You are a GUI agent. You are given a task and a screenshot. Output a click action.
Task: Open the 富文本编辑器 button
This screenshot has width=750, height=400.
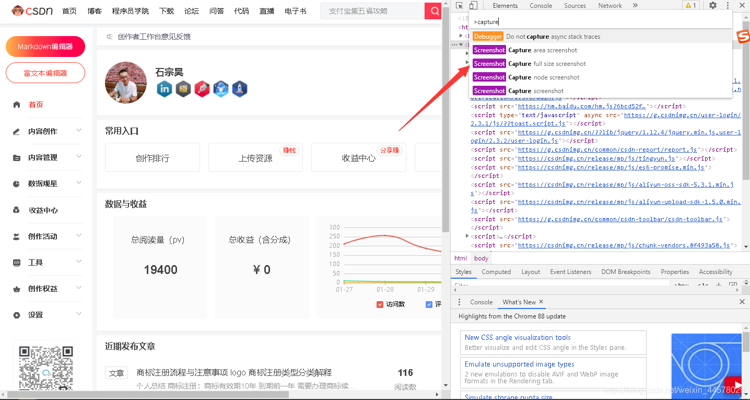[45, 73]
